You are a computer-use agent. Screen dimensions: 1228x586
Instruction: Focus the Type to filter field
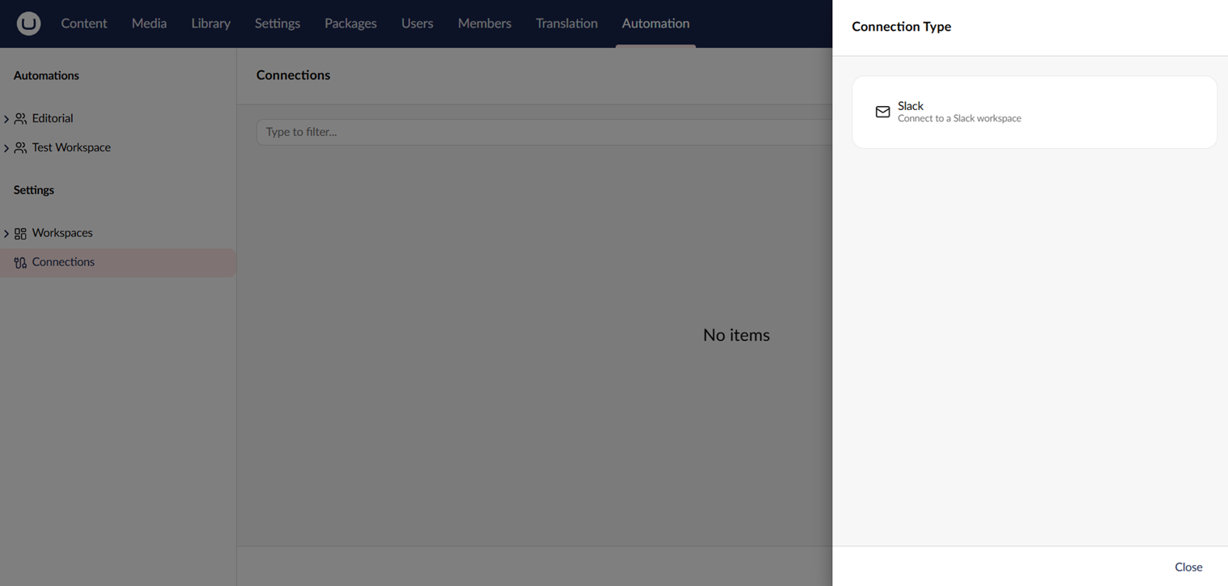(544, 132)
